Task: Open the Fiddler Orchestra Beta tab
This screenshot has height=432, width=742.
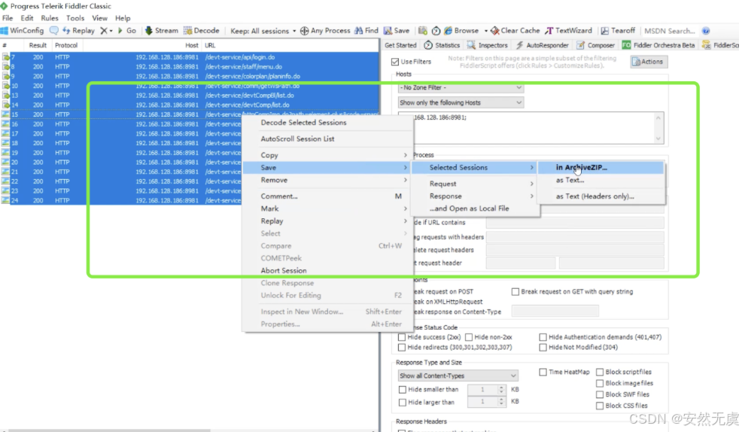Action: 658,45
